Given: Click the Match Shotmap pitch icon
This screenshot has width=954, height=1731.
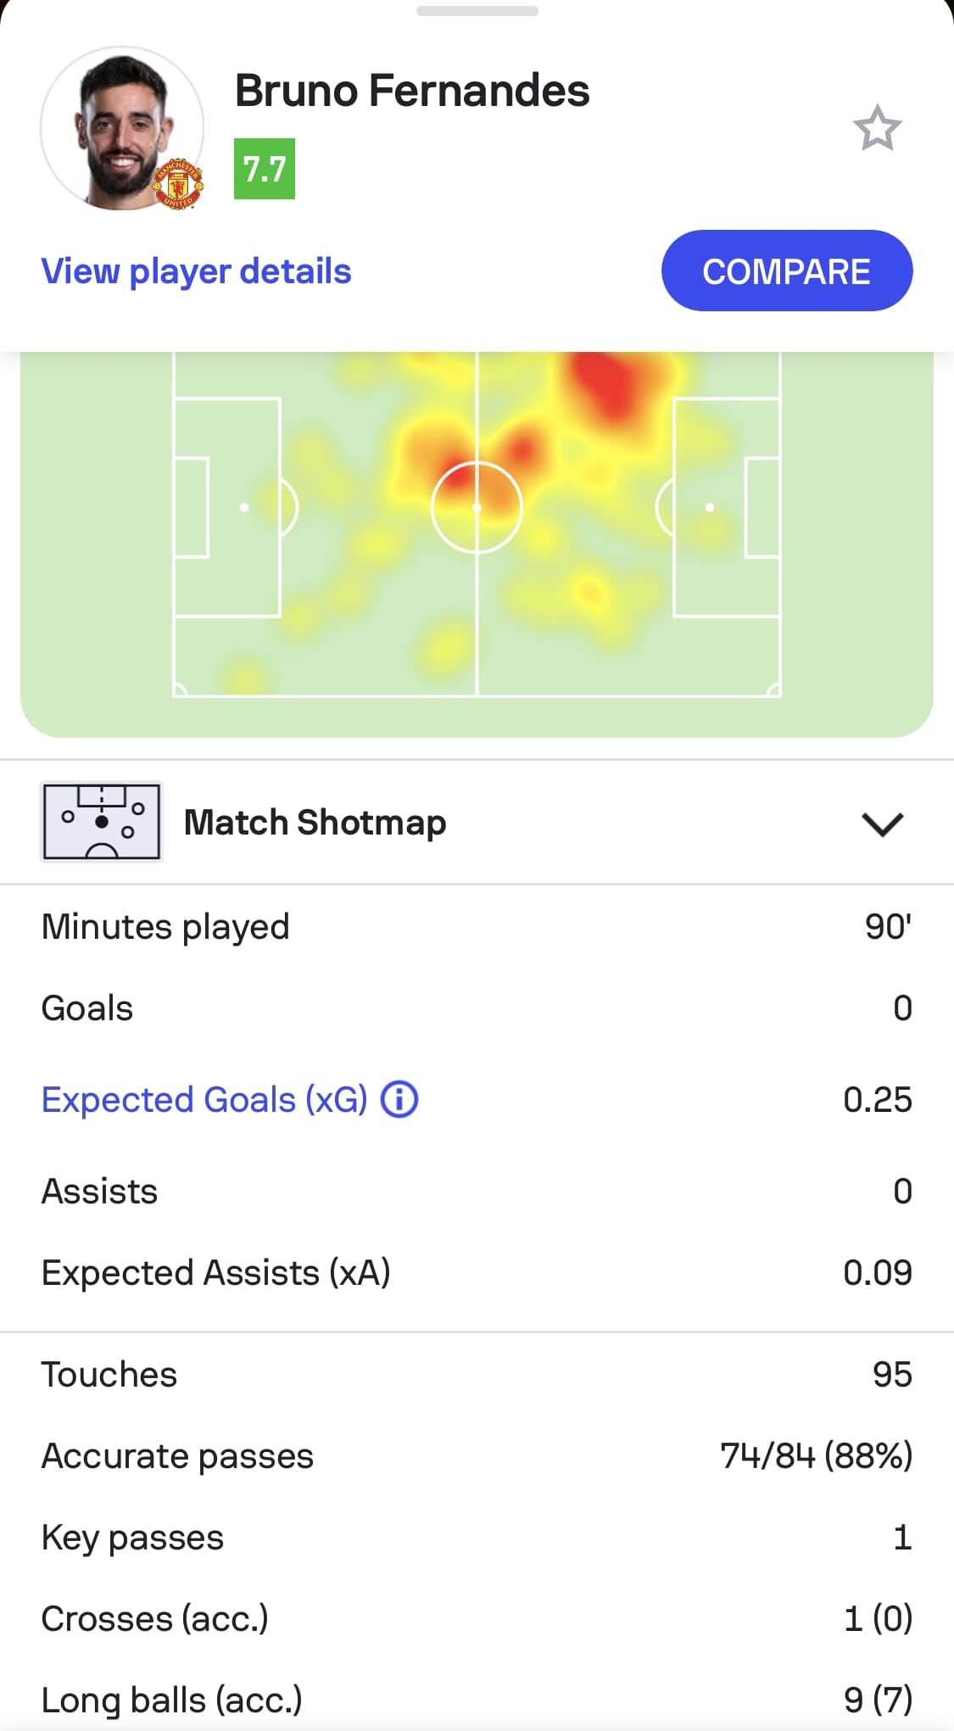Looking at the screenshot, I should (x=102, y=822).
